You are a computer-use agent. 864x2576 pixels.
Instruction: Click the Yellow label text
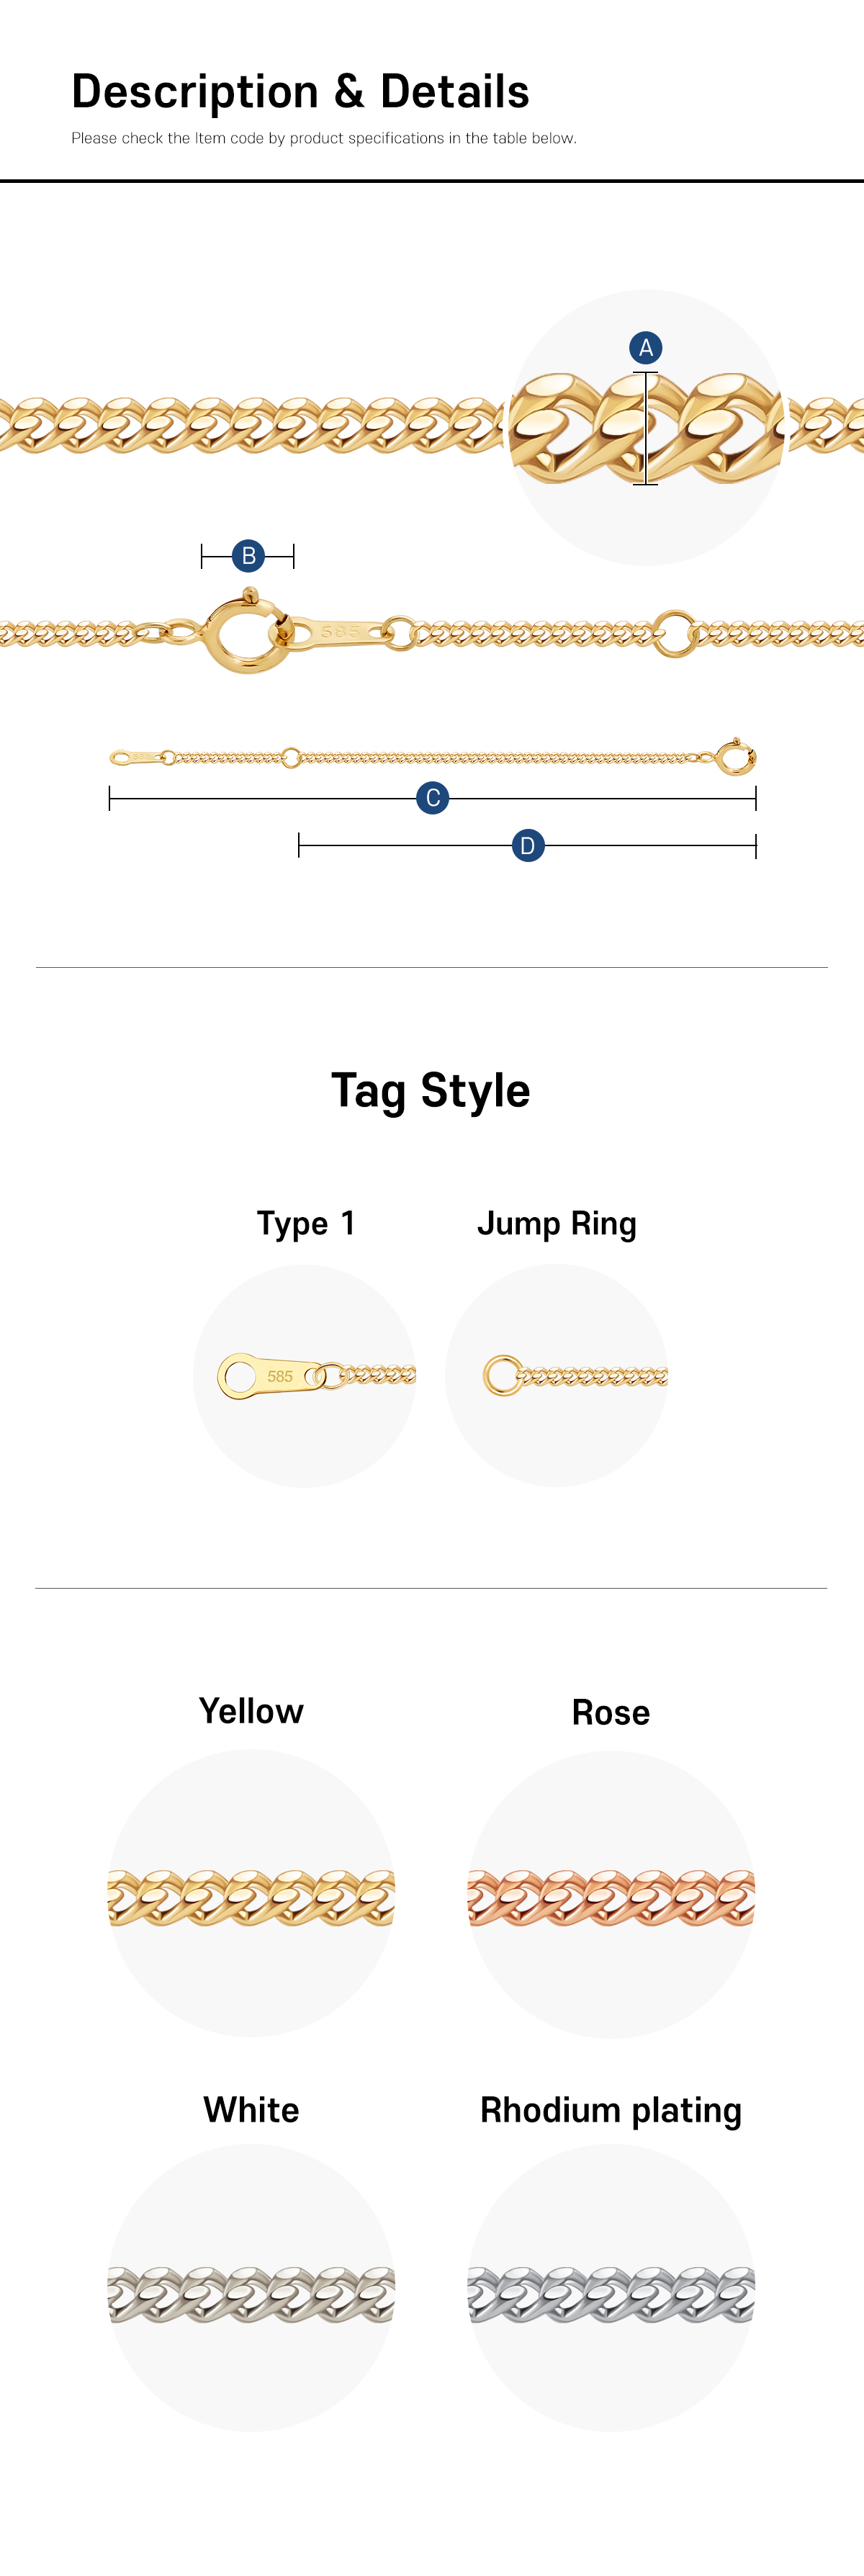(x=251, y=1711)
